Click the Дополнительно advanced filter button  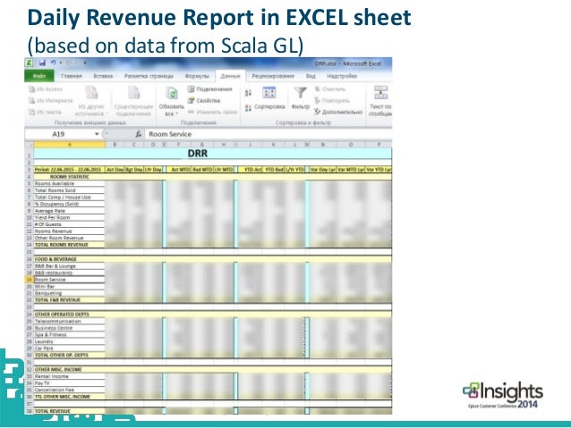pos(338,112)
